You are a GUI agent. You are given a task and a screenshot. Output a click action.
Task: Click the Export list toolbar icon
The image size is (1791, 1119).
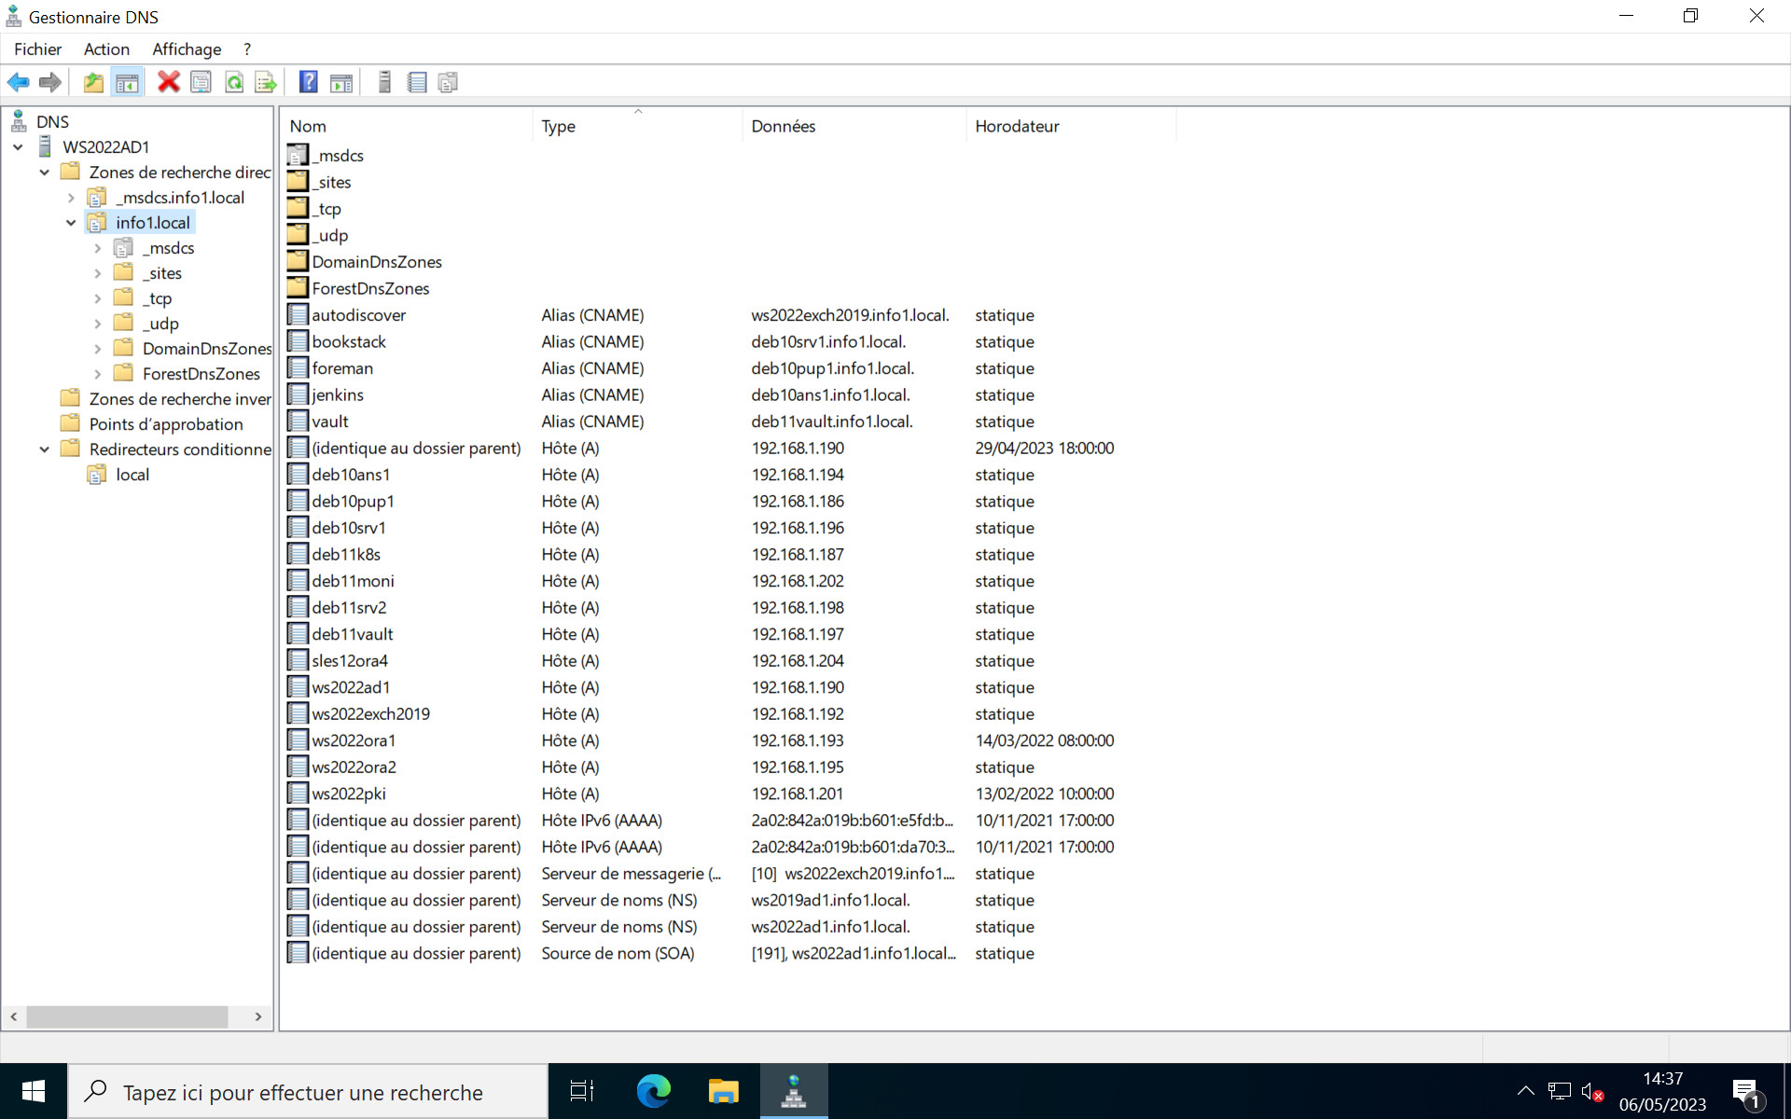pyautogui.click(x=266, y=82)
